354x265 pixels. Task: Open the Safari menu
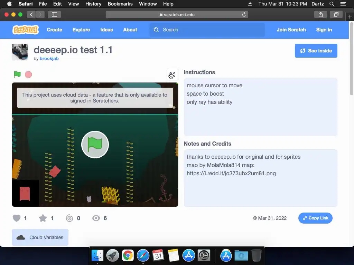click(26, 4)
